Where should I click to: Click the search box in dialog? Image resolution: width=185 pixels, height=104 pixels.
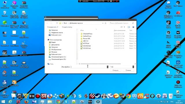(x=121, y=23)
